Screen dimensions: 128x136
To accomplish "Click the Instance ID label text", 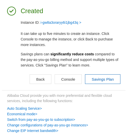I will 30,22.
